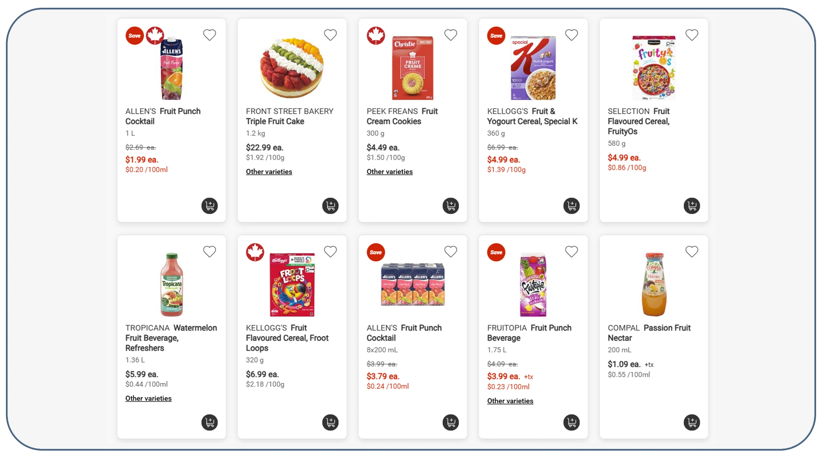The height and width of the screenshot is (458, 822).
Task: Add Tropicana Watermelon Refreshers to cart
Action: click(210, 422)
